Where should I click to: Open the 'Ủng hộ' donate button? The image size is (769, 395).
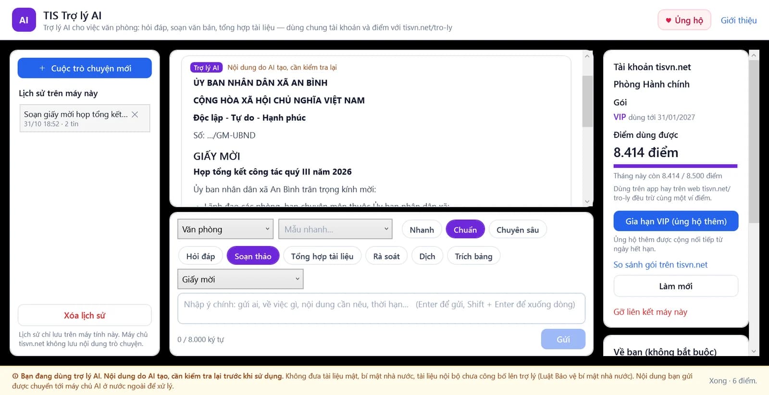684,20
